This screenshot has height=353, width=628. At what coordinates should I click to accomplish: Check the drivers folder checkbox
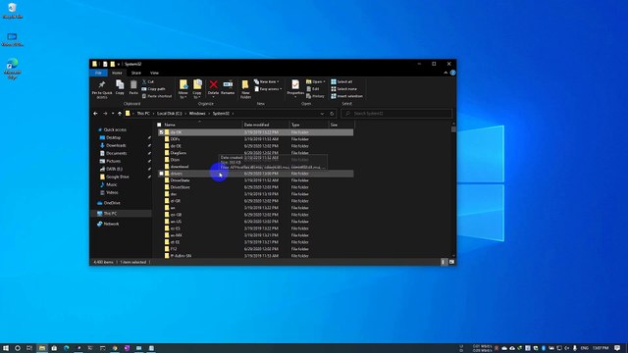(161, 174)
